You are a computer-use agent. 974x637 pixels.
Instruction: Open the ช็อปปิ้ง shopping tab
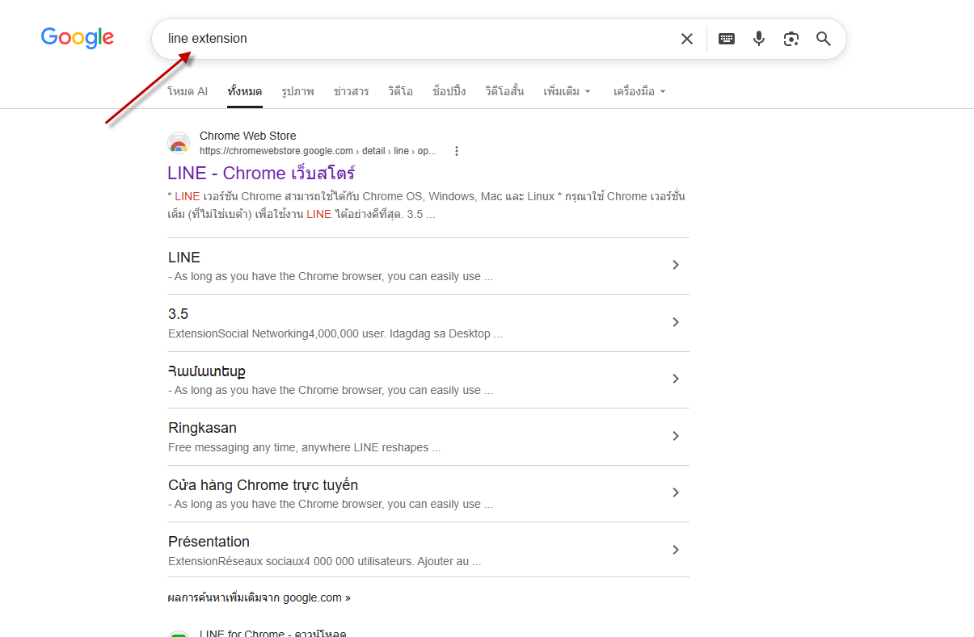449,91
